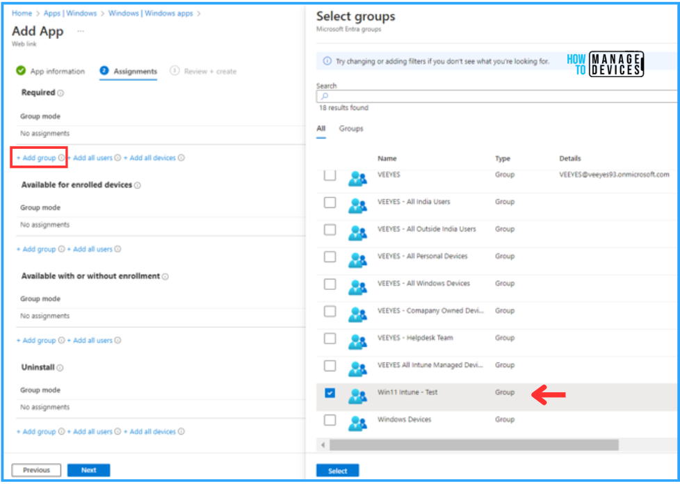Click Add all users under Available for enrolled devices
Screen dimensions: 680x484
90,250
